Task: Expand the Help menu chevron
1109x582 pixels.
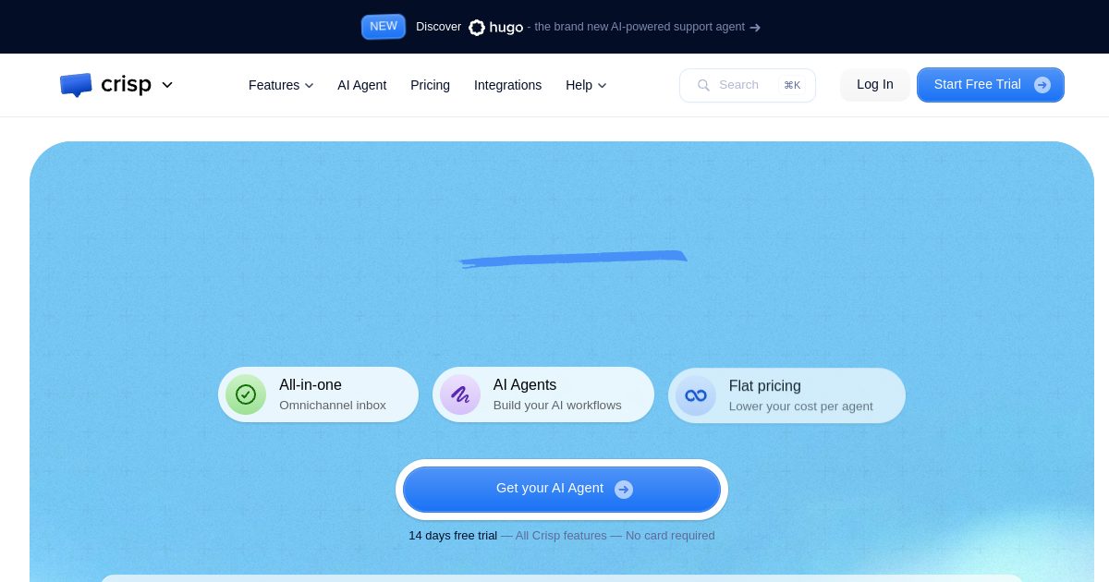Action: click(x=602, y=86)
